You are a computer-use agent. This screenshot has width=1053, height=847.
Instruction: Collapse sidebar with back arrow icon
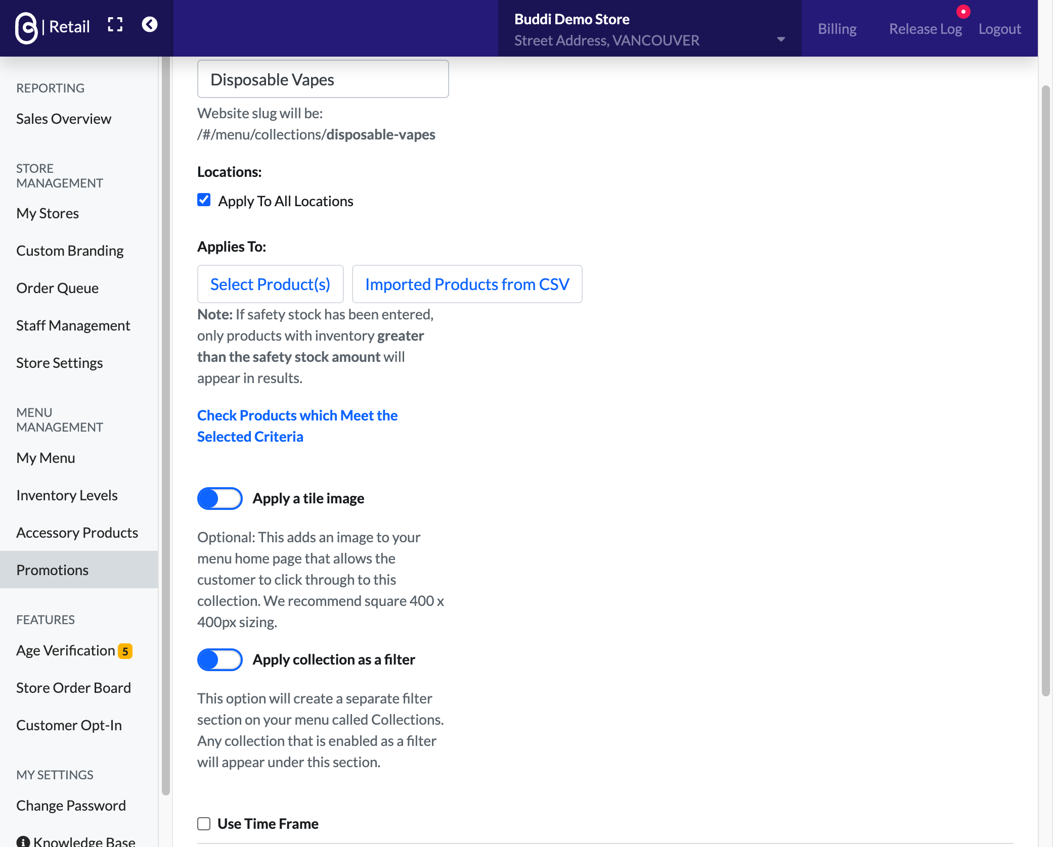[x=149, y=25]
